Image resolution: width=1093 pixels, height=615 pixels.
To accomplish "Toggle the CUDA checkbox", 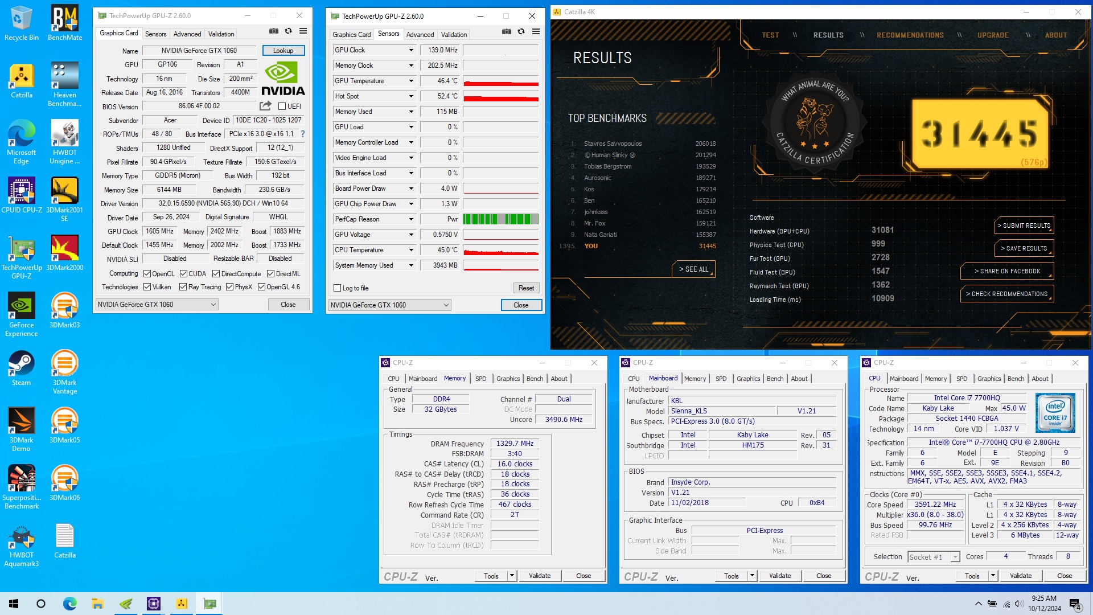I will (x=183, y=274).
